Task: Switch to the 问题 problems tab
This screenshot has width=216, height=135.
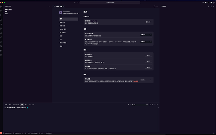Action: 6,105
